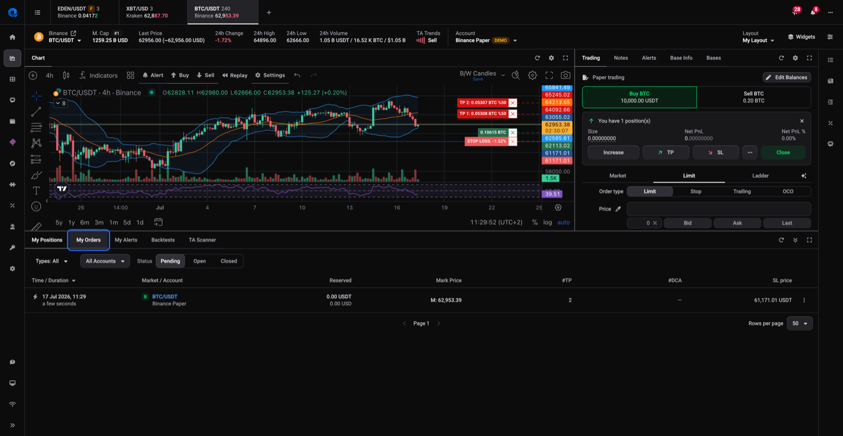Take a chart snapshot with camera icon
The height and width of the screenshot is (436, 843).
[565, 75]
